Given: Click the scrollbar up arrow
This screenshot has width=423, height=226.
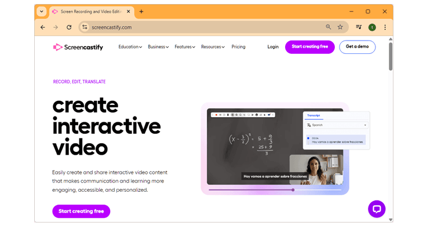Looking at the screenshot, I should point(391,39).
